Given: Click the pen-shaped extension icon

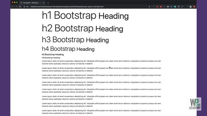Looking at the screenshot, I should 182,7.
